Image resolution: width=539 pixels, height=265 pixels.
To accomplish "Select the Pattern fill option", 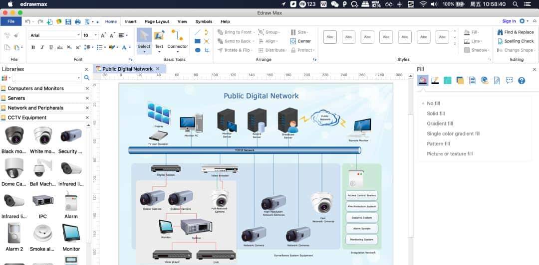I will 438,144.
